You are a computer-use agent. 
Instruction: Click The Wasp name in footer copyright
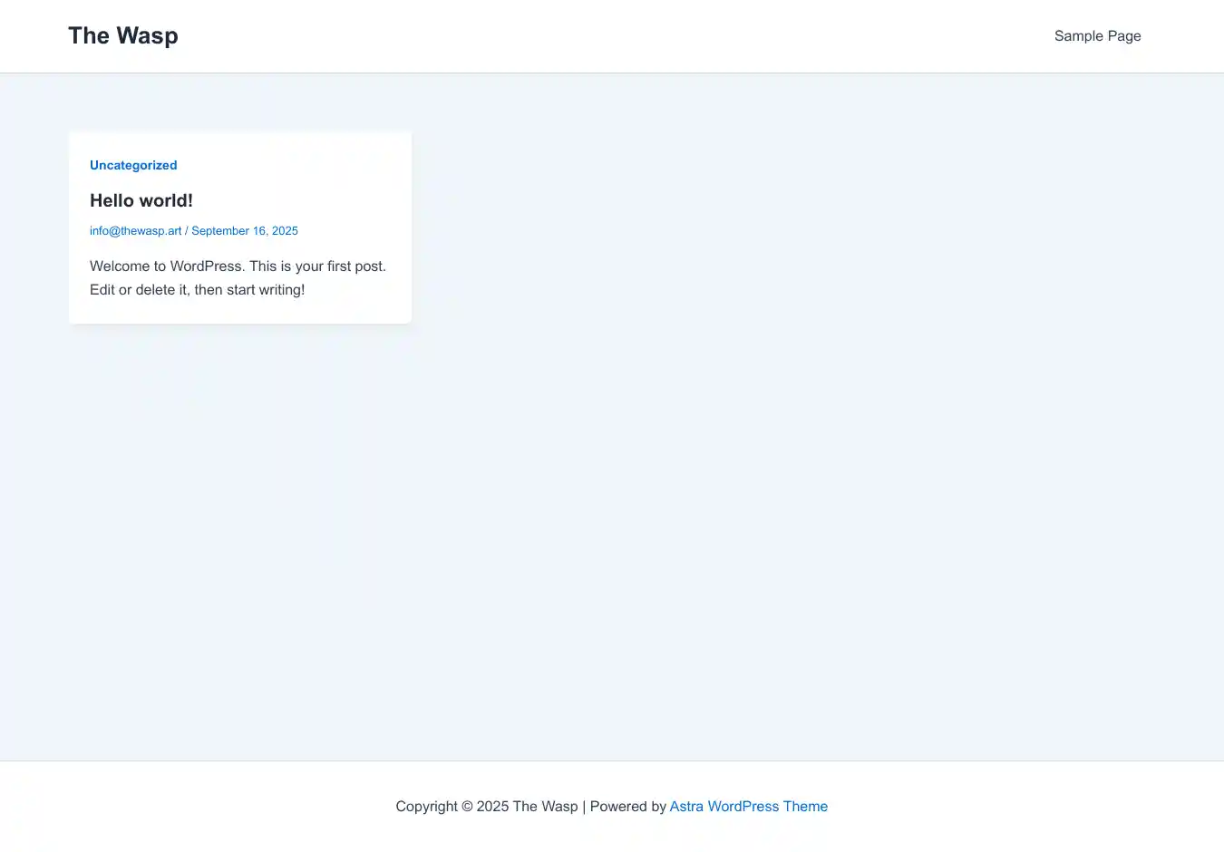545,807
